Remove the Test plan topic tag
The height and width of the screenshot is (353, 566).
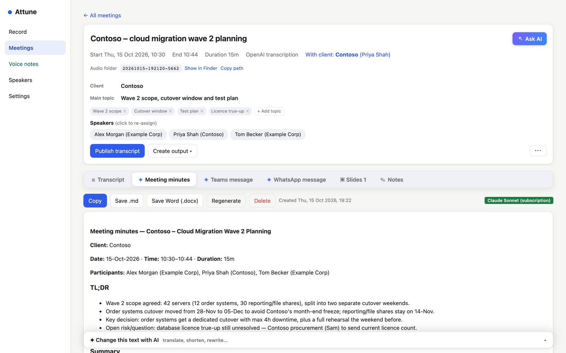click(202, 111)
